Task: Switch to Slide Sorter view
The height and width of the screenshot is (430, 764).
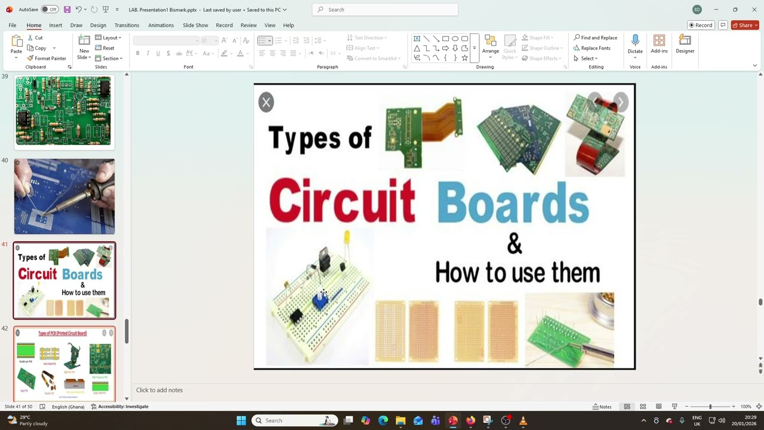Action: (x=643, y=407)
